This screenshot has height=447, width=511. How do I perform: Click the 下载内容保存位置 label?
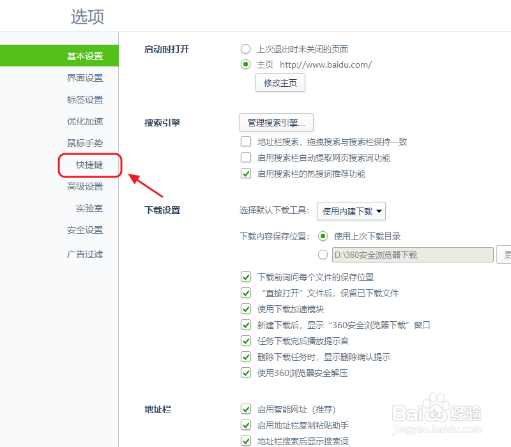pos(275,236)
